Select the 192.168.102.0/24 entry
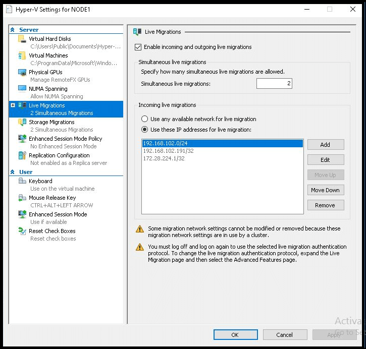366x349 pixels. pyautogui.click(x=223, y=143)
